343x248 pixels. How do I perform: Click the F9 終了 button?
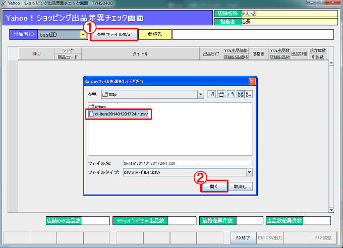coord(243,238)
